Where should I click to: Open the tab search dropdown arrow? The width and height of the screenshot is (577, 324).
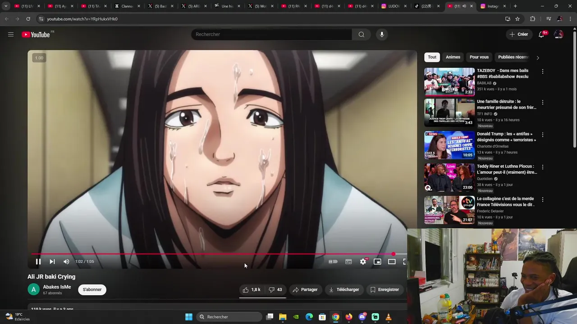pos(6,6)
